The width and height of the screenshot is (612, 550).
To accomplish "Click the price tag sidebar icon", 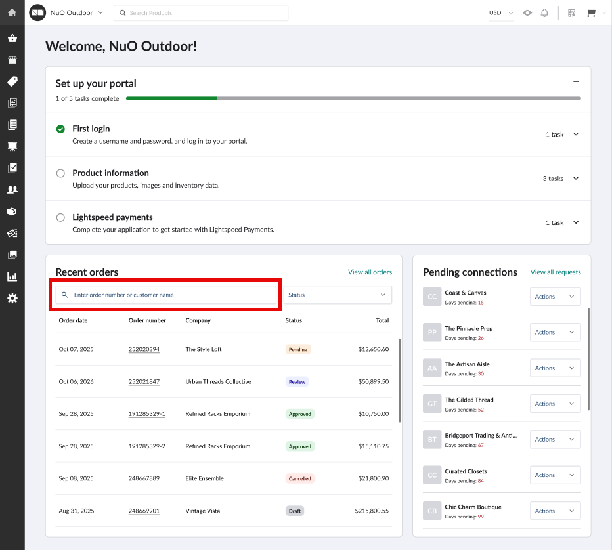I will coord(12,81).
